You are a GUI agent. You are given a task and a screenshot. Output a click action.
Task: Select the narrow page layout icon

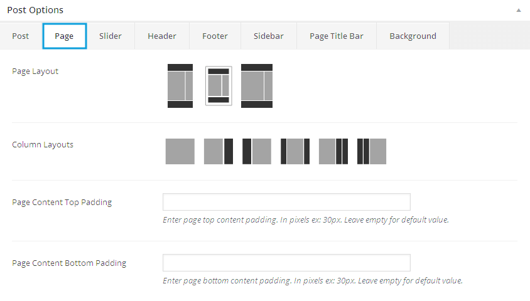coord(180,85)
